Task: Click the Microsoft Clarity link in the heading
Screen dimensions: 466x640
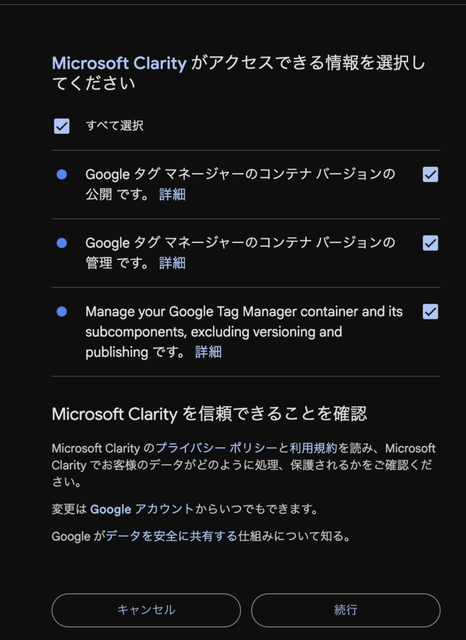Action: pos(119,63)
